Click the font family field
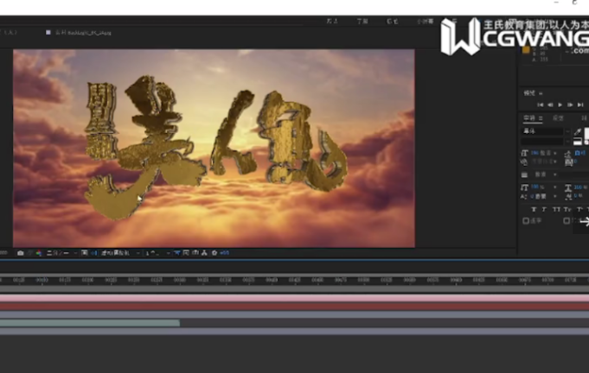Image resolution: width=589 pixels, height=373 pixels. coord(542,131)
